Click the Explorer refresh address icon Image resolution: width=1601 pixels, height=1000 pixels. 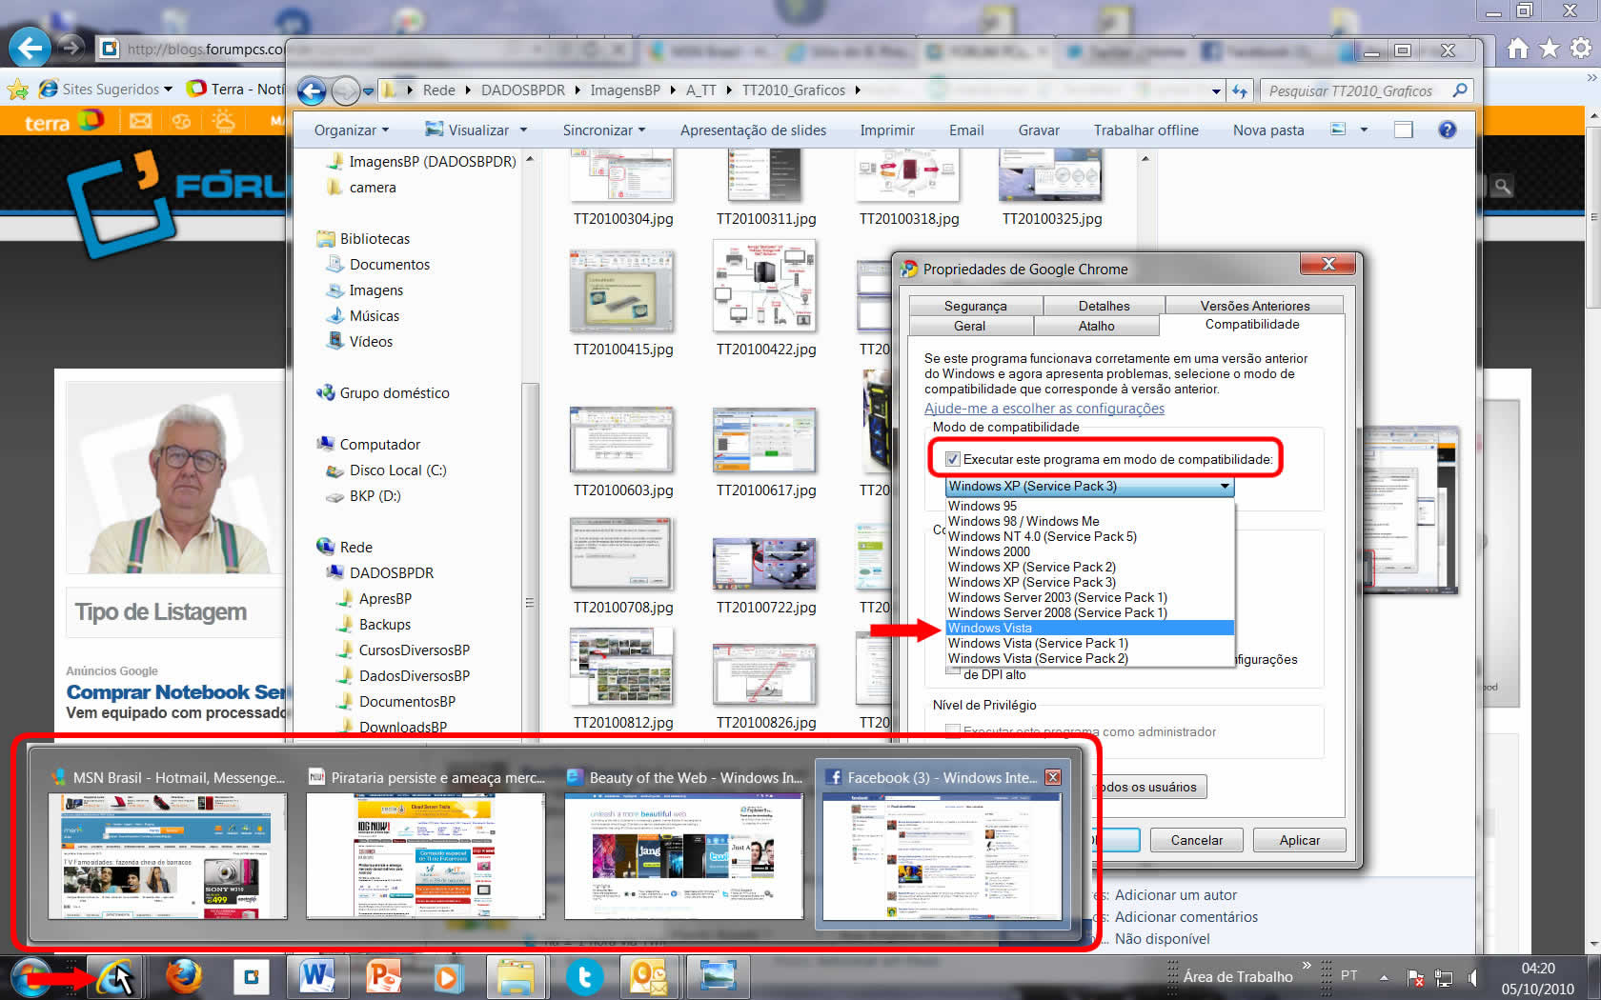(x=1239, y=90)
